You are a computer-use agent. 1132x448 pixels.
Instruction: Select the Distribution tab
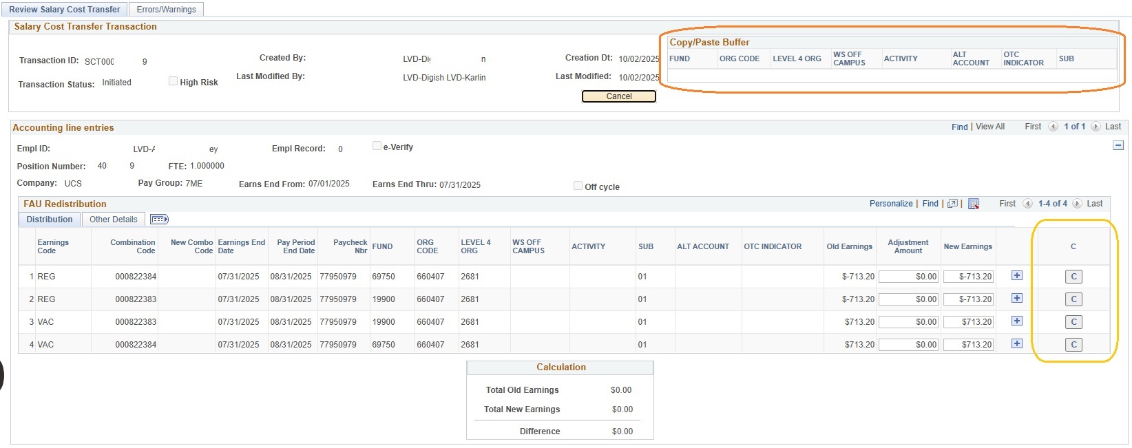click(x=50, y=220)
